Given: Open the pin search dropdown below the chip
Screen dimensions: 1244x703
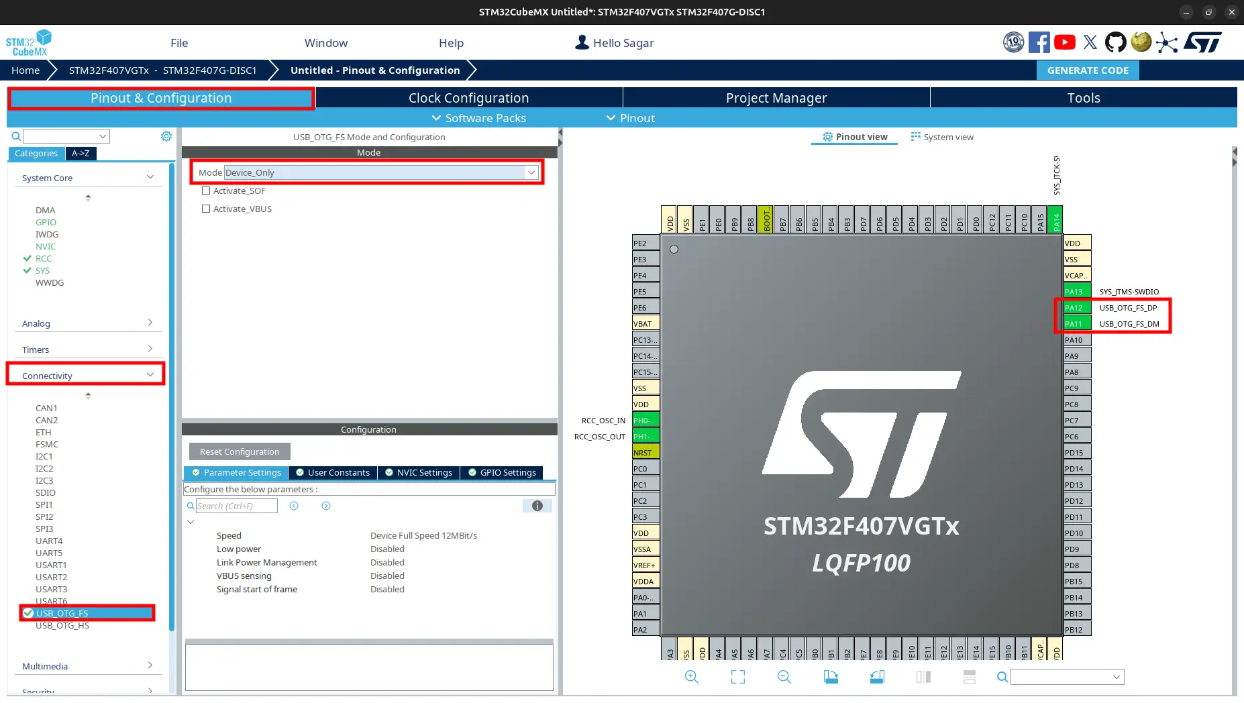Looking at the screenshot, I should 1068,677.
